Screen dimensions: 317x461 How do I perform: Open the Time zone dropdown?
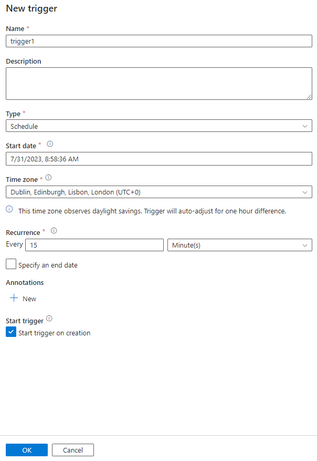tap(157, 192)
